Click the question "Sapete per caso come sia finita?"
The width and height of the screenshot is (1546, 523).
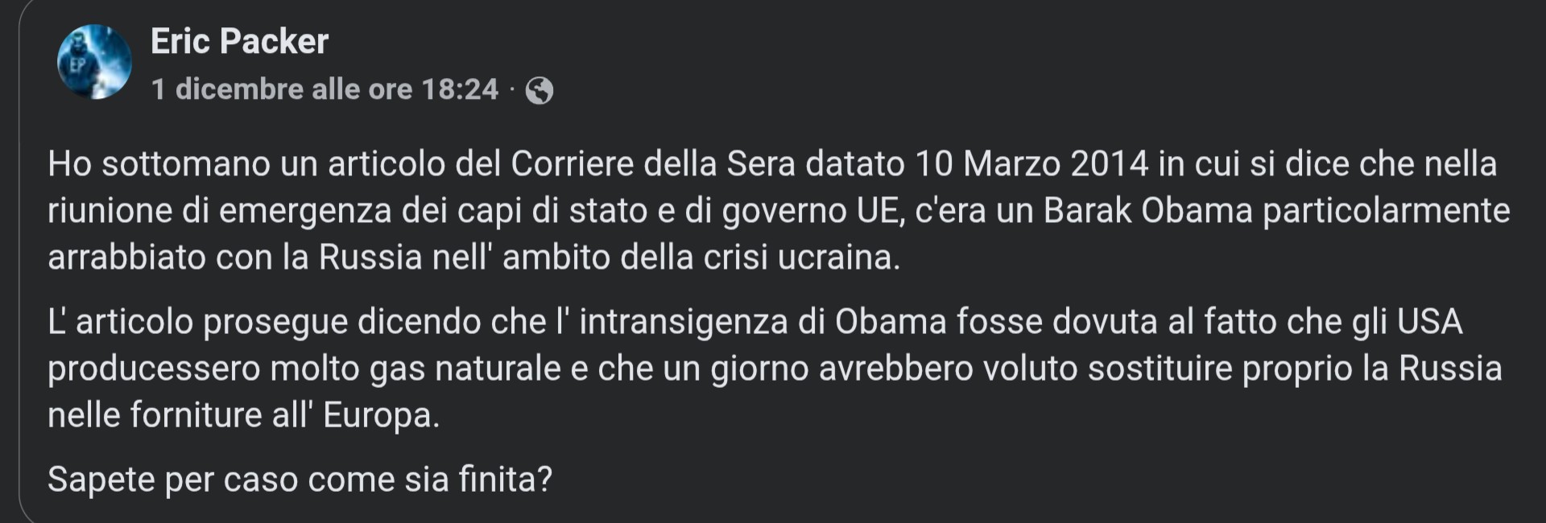coord(300,480)
